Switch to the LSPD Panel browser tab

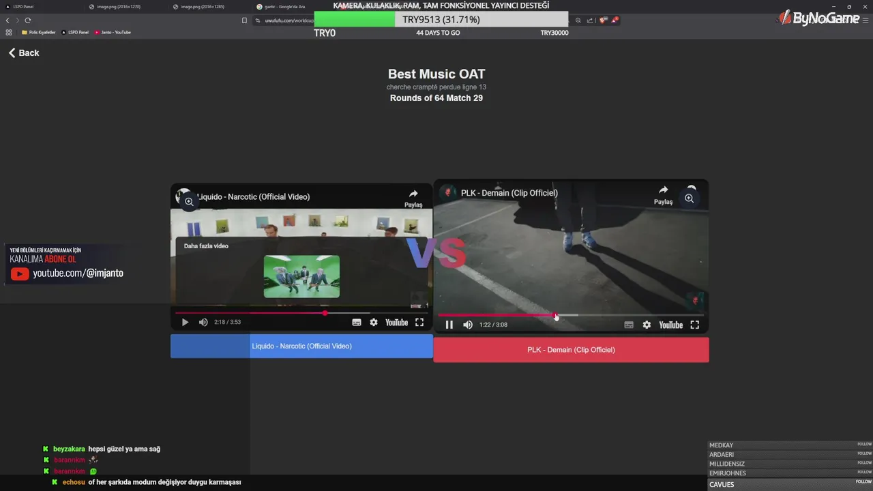click(41, 6)
